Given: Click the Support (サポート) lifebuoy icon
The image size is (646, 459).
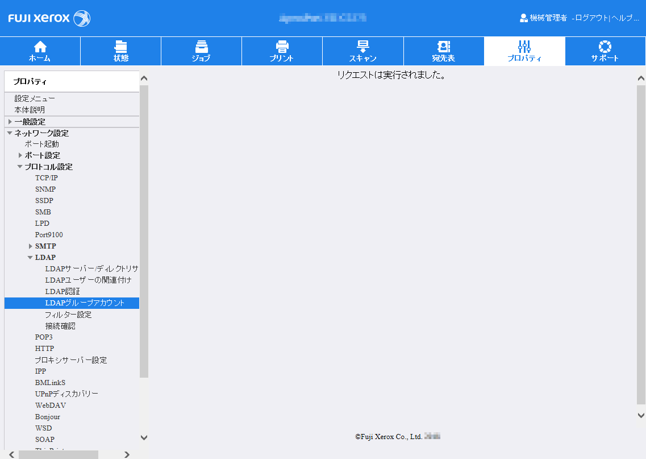Looking at the screenshot, I should [x=605, y=47].
